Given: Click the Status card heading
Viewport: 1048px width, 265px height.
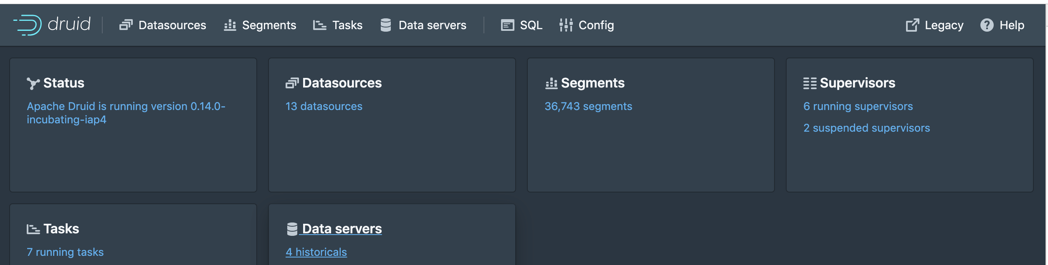Looking at the screenshot, I should [x=64, y=83].
